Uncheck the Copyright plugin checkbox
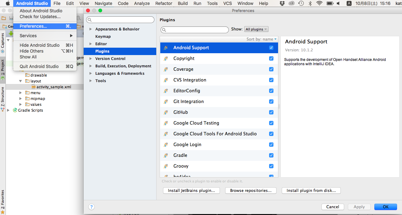Viewport: 402px width, 215px height. coord(271,58)
